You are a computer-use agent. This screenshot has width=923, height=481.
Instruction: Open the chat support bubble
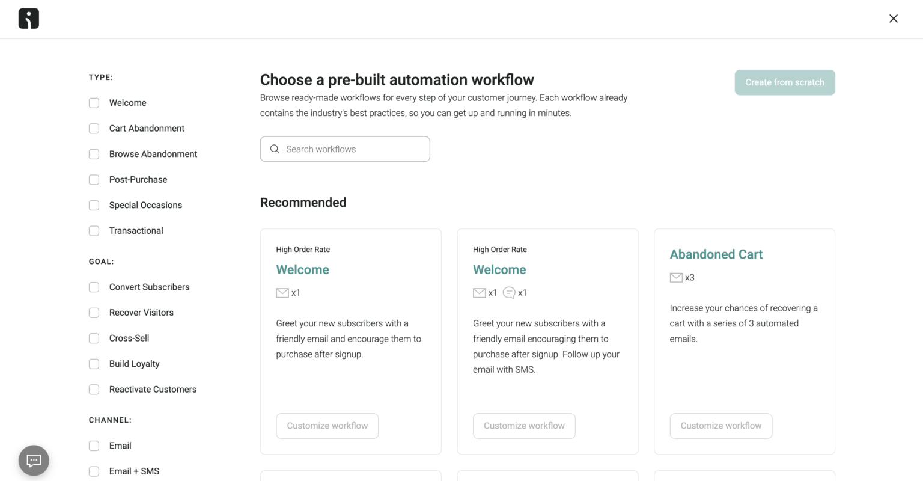pyautogui.click(x=34, y=460)
